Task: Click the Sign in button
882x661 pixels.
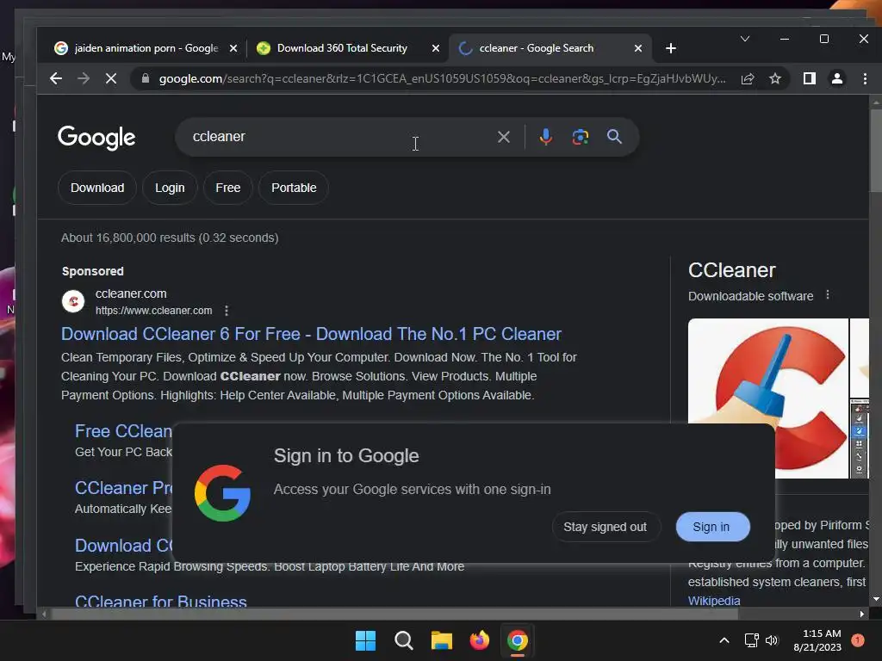Action: [712, 527]
